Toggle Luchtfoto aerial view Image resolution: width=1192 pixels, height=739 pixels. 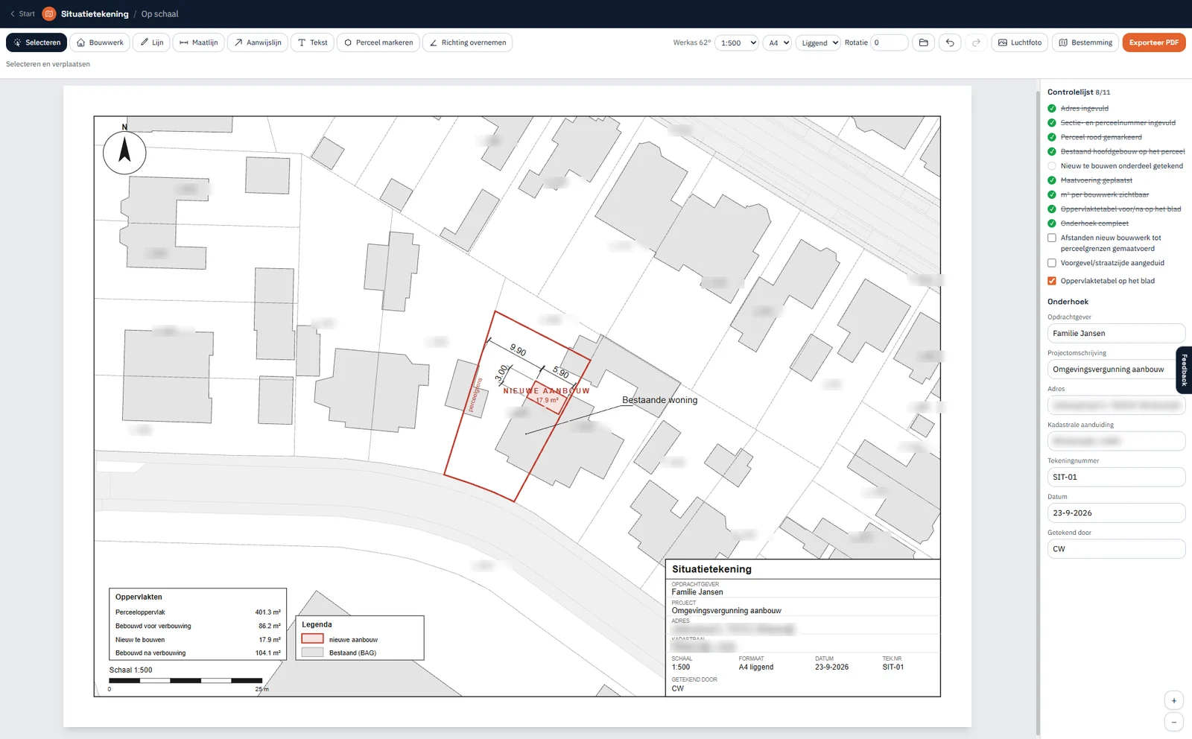pos(1020,42)
